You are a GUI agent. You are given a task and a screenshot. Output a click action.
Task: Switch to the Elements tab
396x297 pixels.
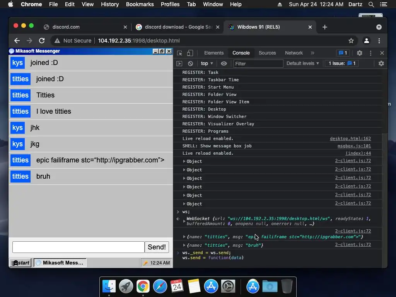pos(213,53)
